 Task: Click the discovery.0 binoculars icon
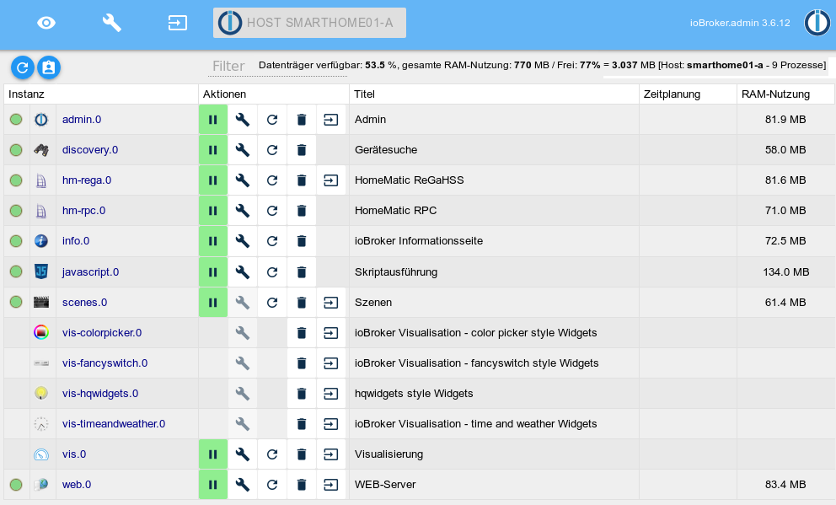point(41,150)
